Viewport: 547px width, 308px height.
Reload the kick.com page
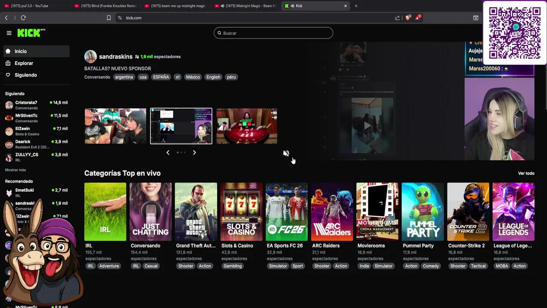(x=23, y=18)
